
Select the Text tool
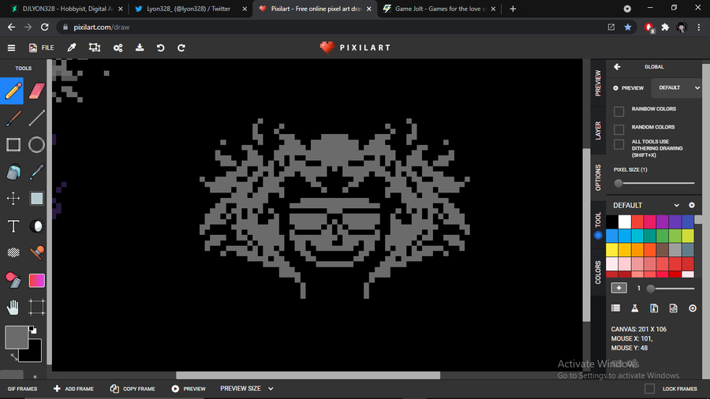13,226
